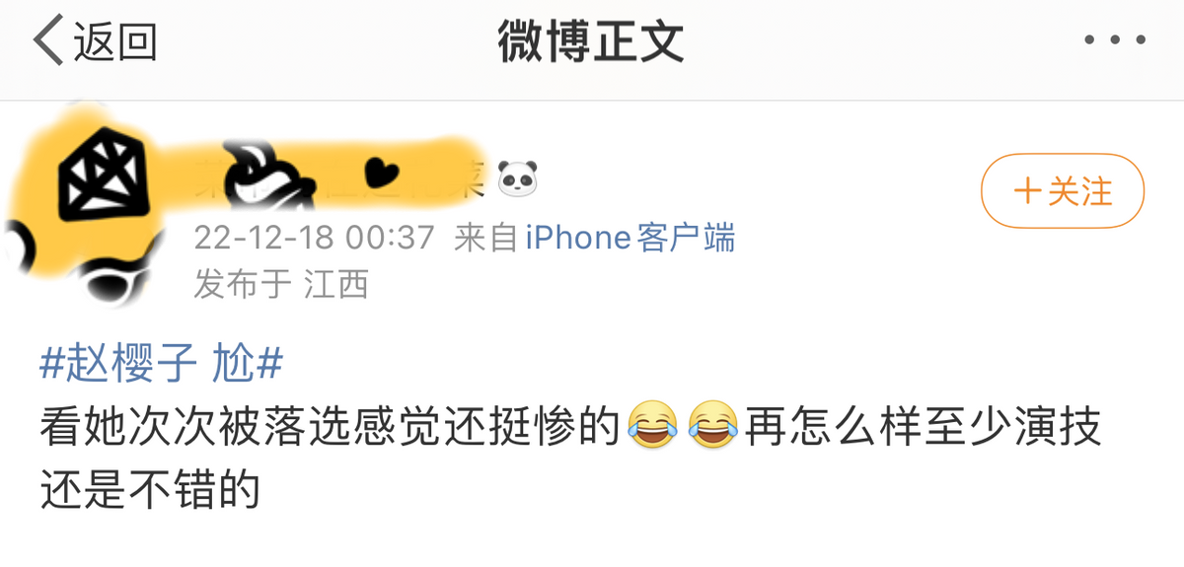Viewport: 1184px width, 567px height.
Task: Tap the back chevron arrow
Action: (x=47, y=41)
